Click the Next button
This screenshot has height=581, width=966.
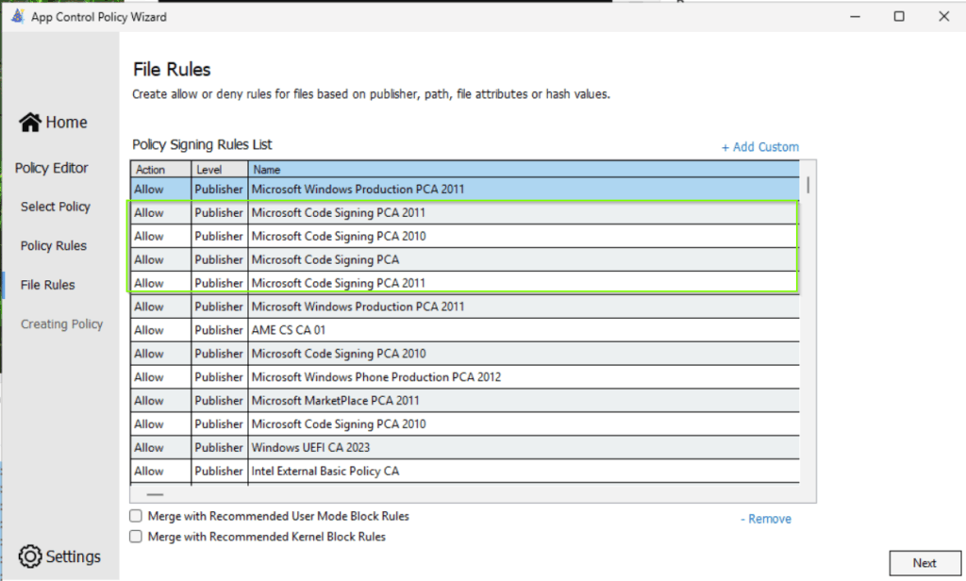(x=924, y=563)
